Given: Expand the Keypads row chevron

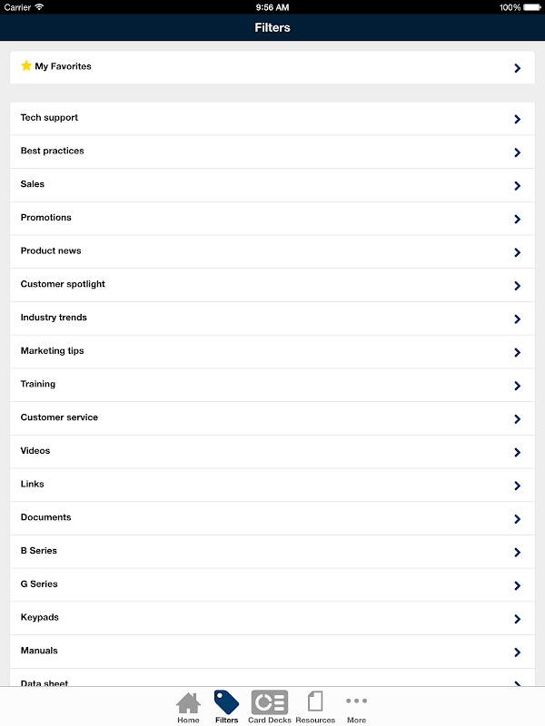Looking at the screenshot, I should coord(518,619).
